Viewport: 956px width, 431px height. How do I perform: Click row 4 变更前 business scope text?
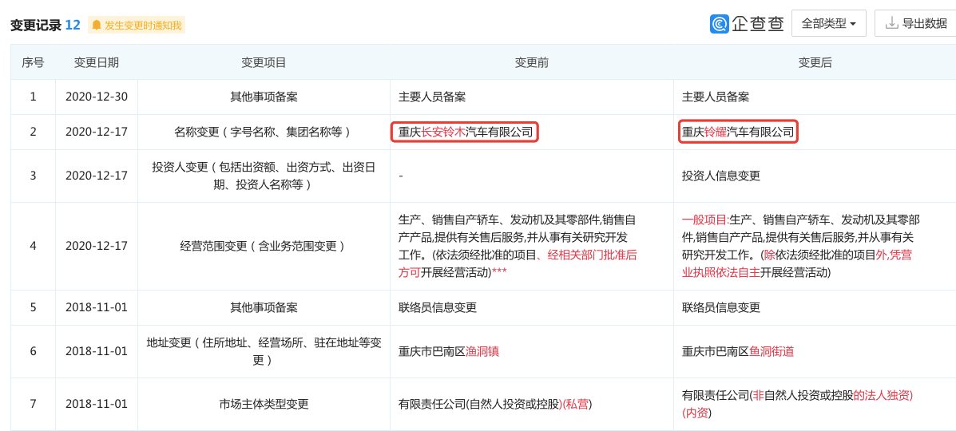(518, 247)
